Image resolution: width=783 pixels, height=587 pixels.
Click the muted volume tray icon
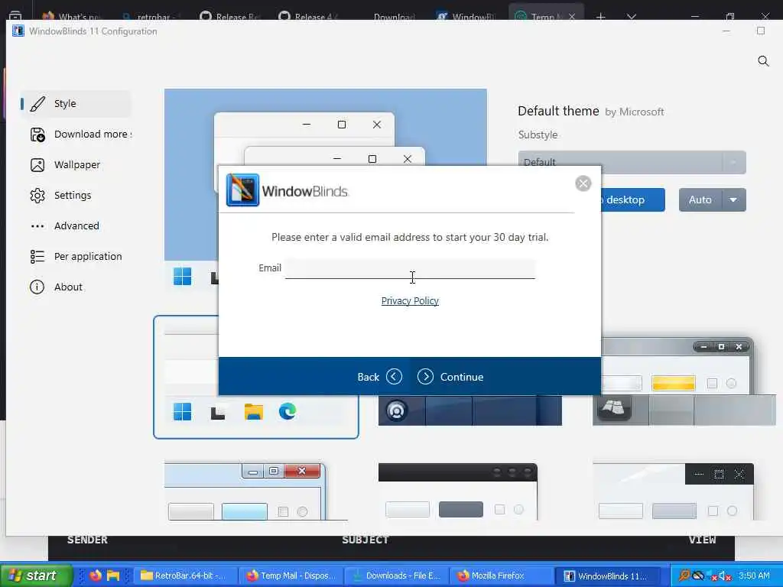click(x=725, y=576)
